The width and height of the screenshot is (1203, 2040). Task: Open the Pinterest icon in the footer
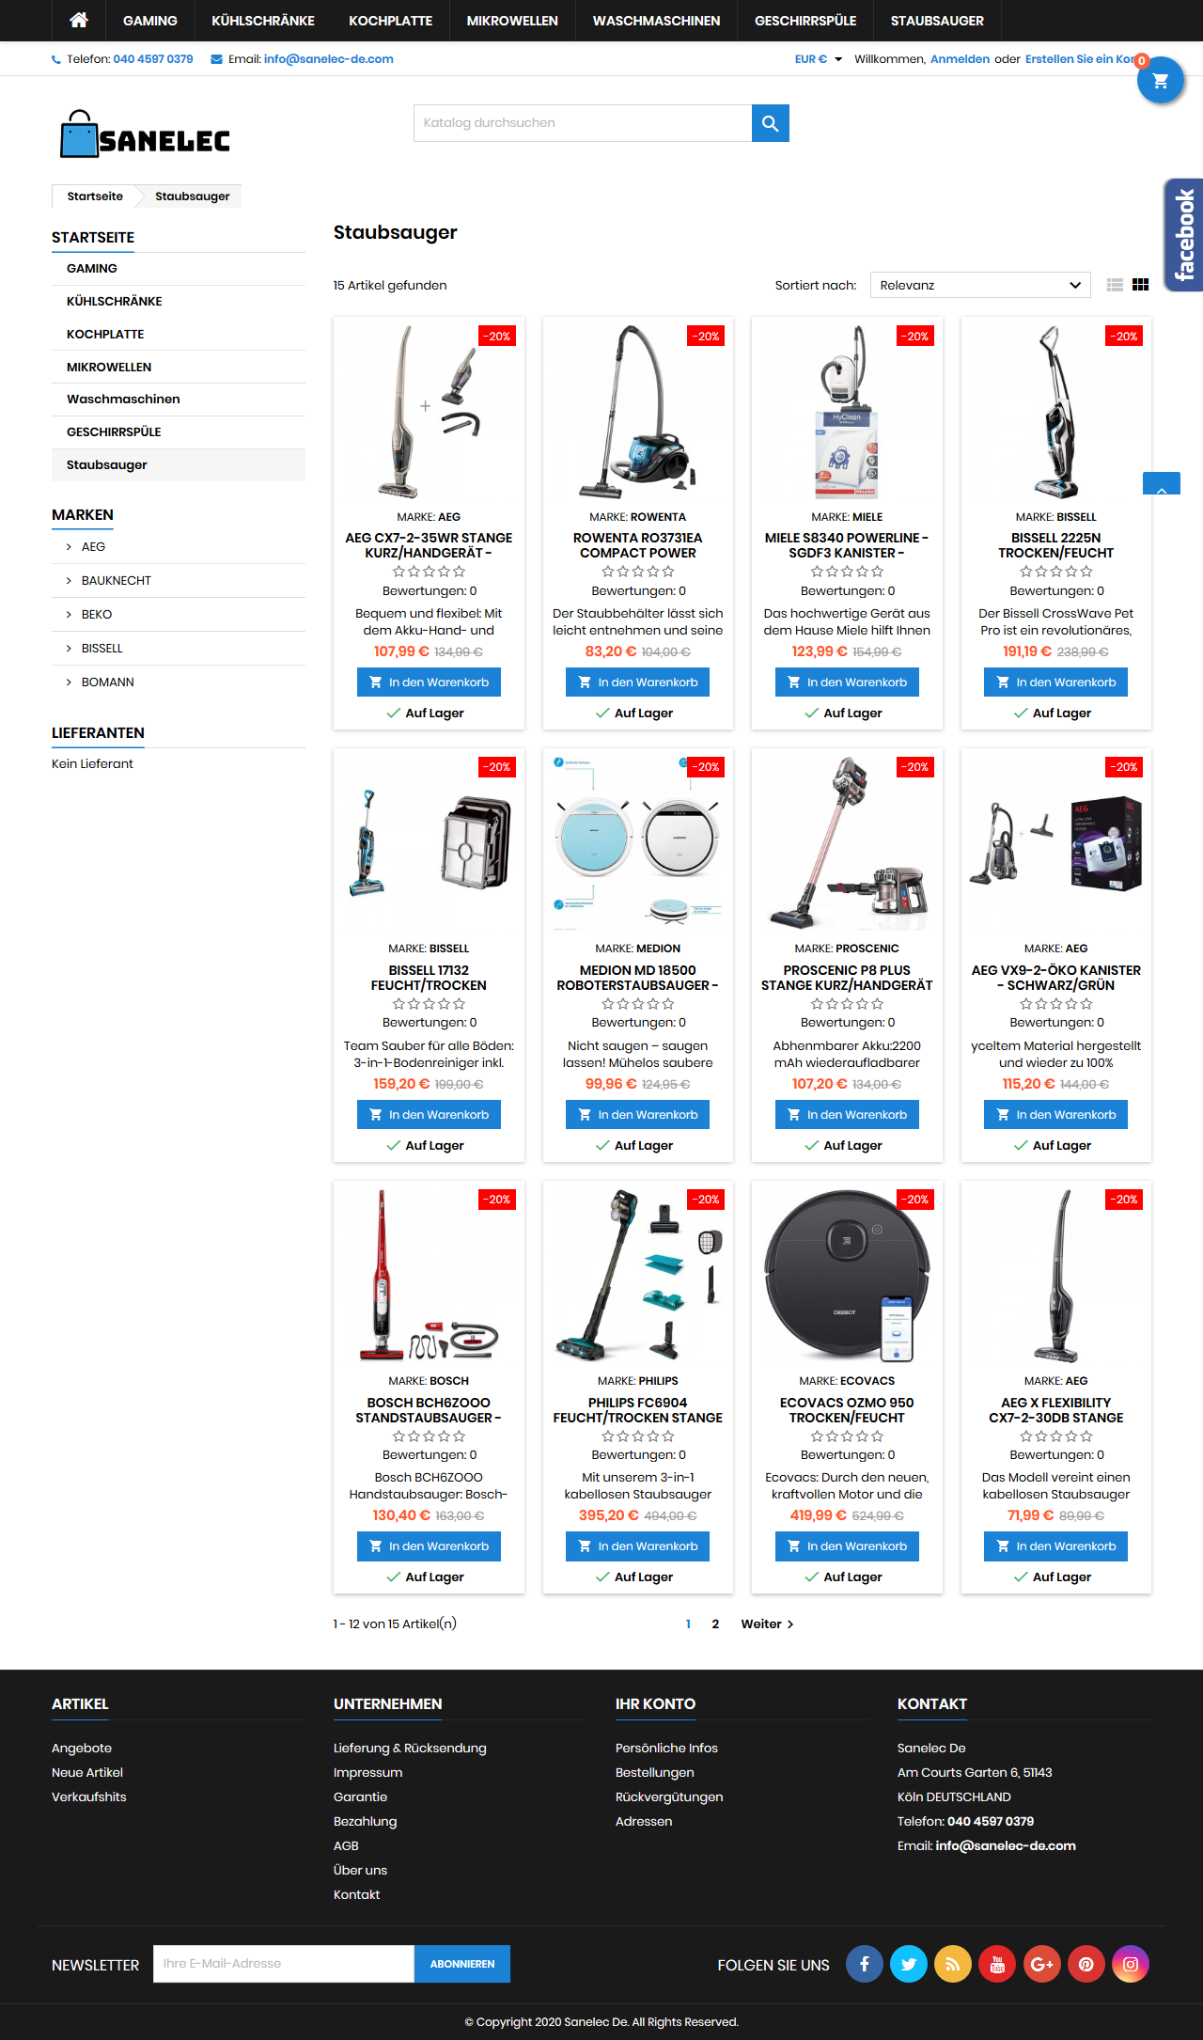[1086, 1964]
